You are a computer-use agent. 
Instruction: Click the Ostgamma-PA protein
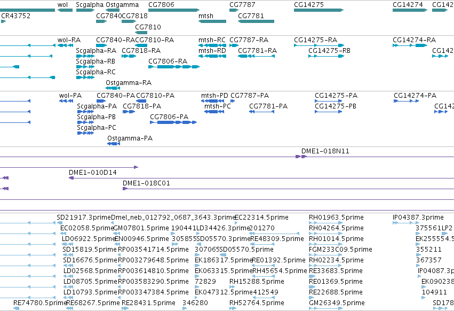point(114,144)
